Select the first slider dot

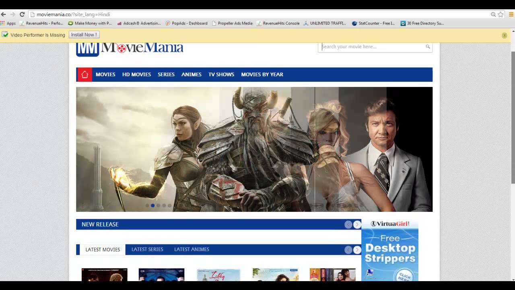(147, 205)
